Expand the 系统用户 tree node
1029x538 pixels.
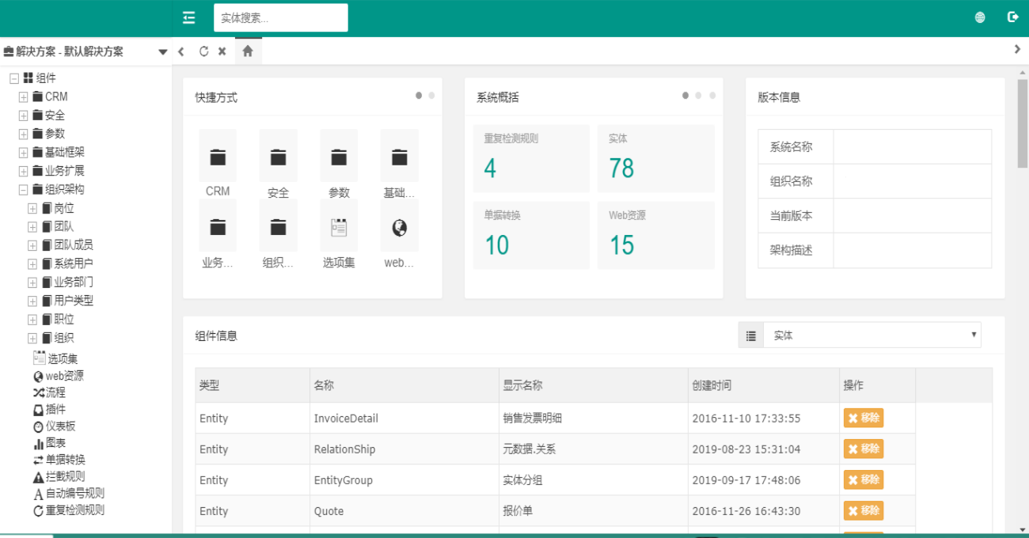[x=32, y=263]
